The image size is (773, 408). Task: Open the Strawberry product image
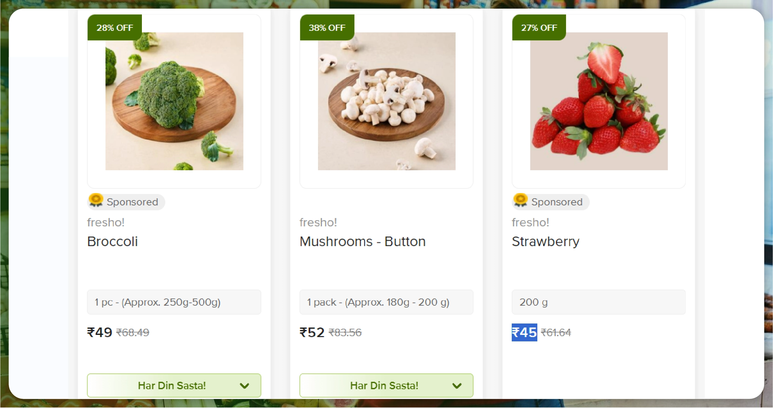coord(599,101)
